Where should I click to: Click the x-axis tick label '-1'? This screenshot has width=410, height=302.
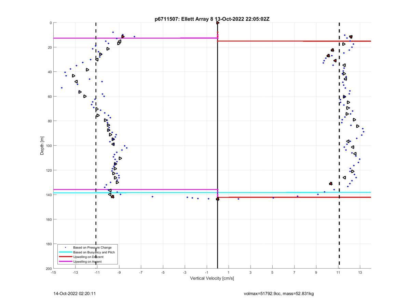point(207,272)
